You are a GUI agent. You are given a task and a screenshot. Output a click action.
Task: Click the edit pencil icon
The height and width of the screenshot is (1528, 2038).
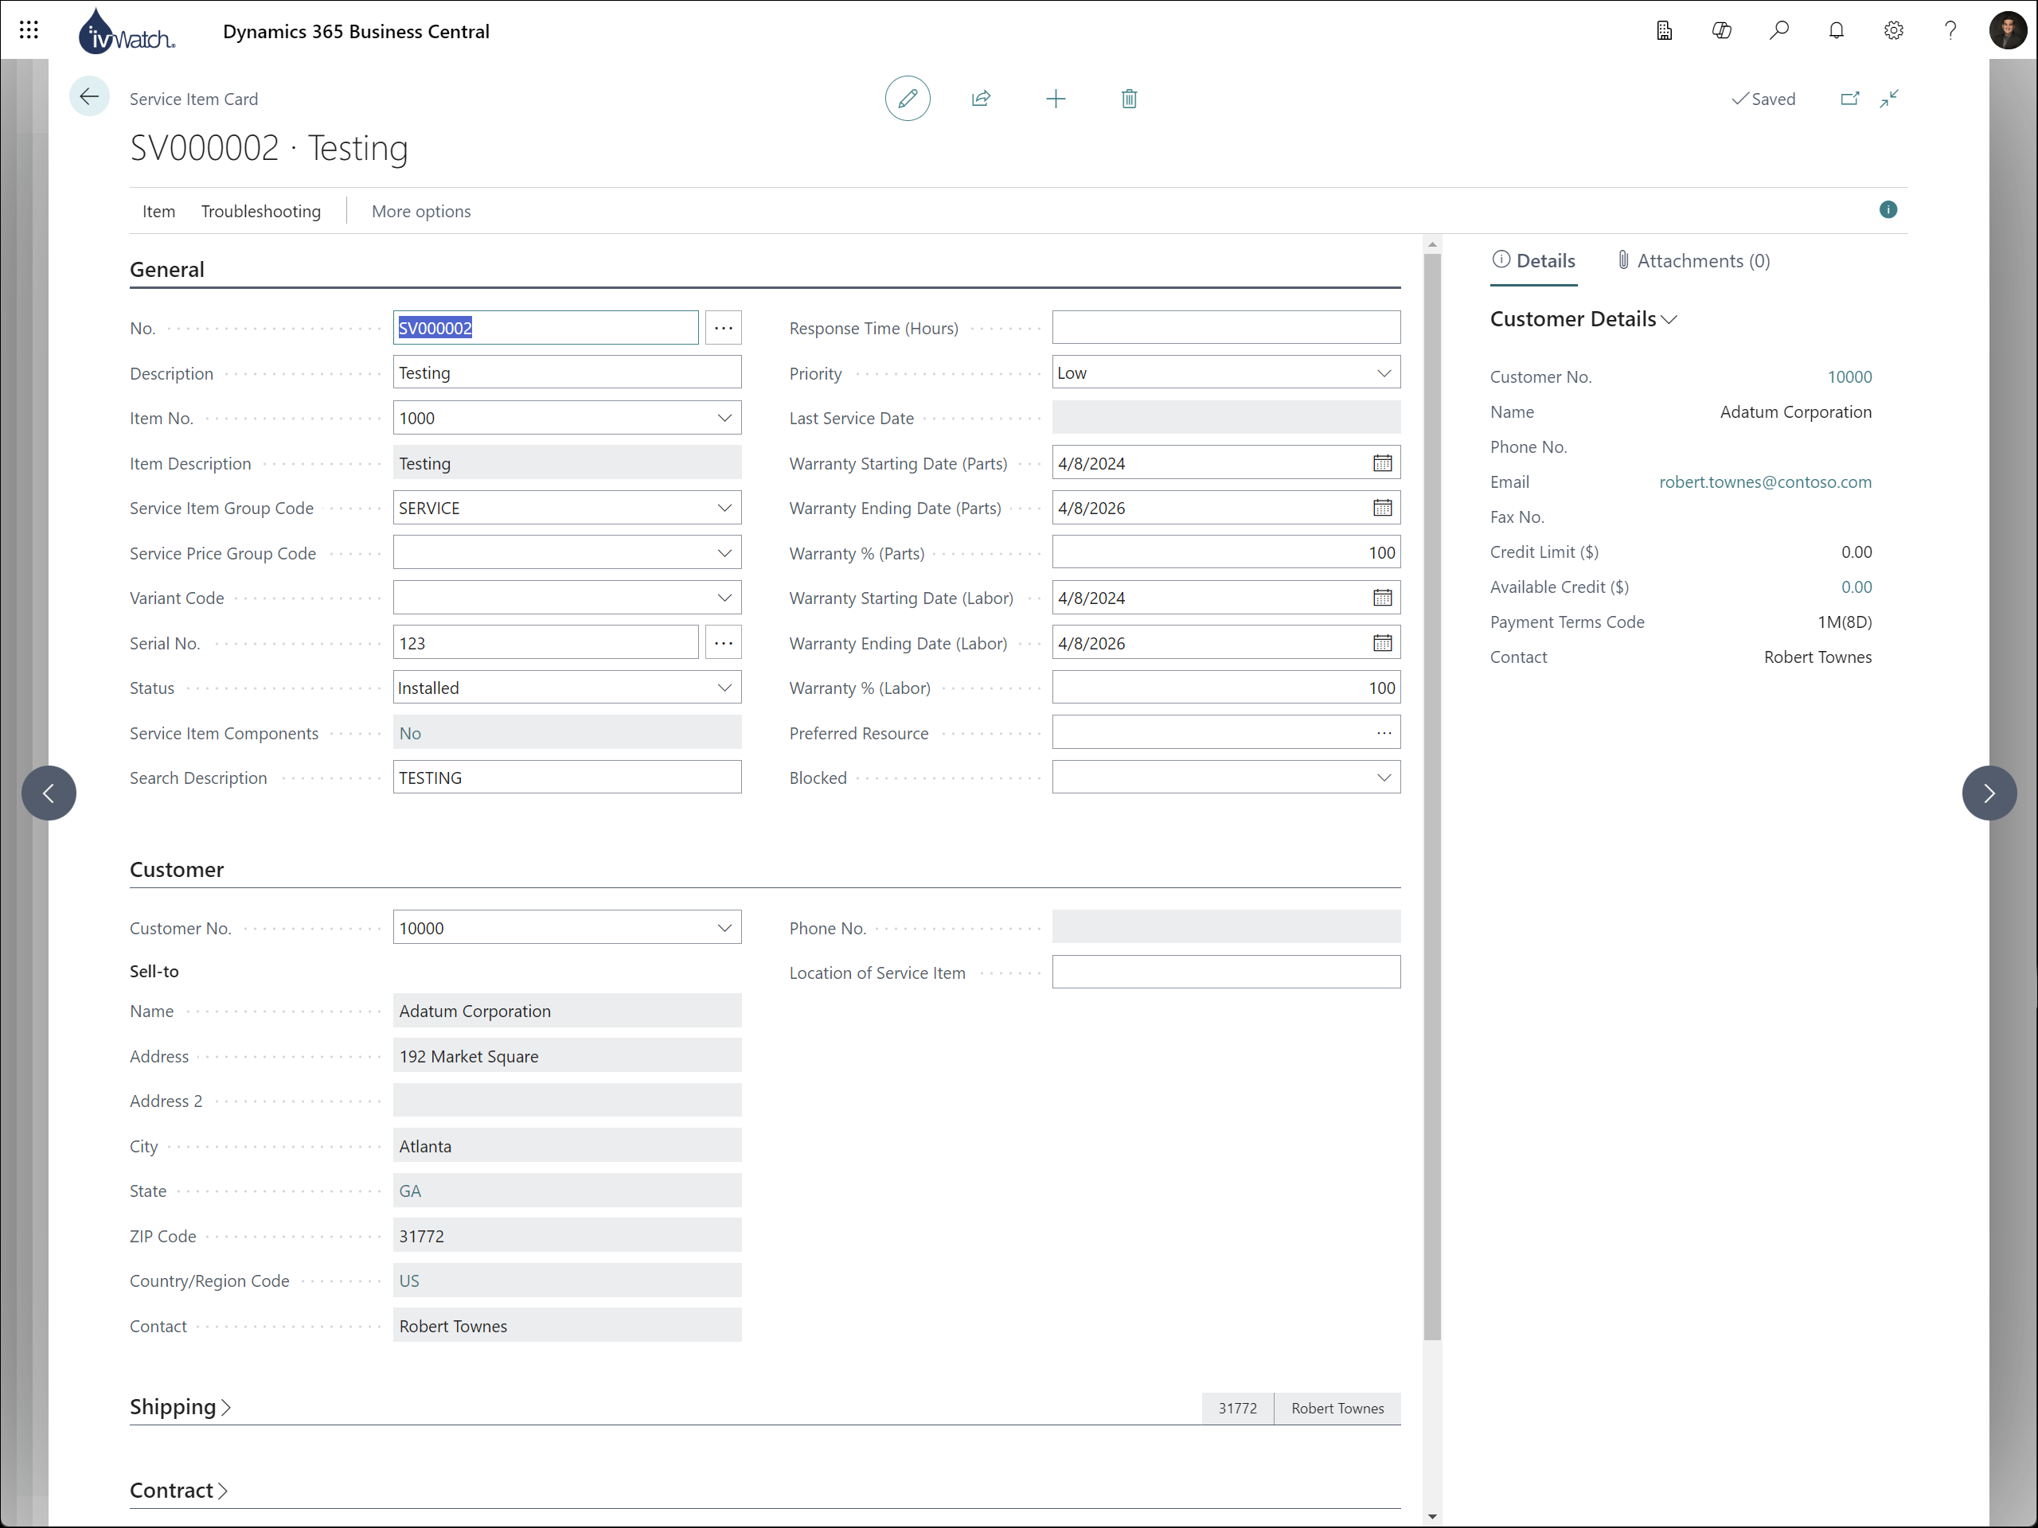pos(907,98)
